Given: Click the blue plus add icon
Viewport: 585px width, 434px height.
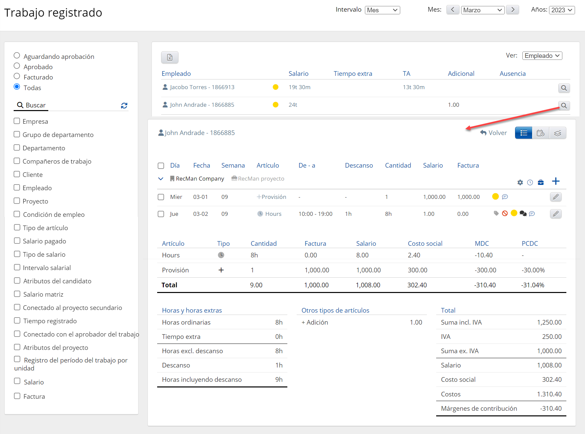Looking at the screenshot, I should (555, 181).
